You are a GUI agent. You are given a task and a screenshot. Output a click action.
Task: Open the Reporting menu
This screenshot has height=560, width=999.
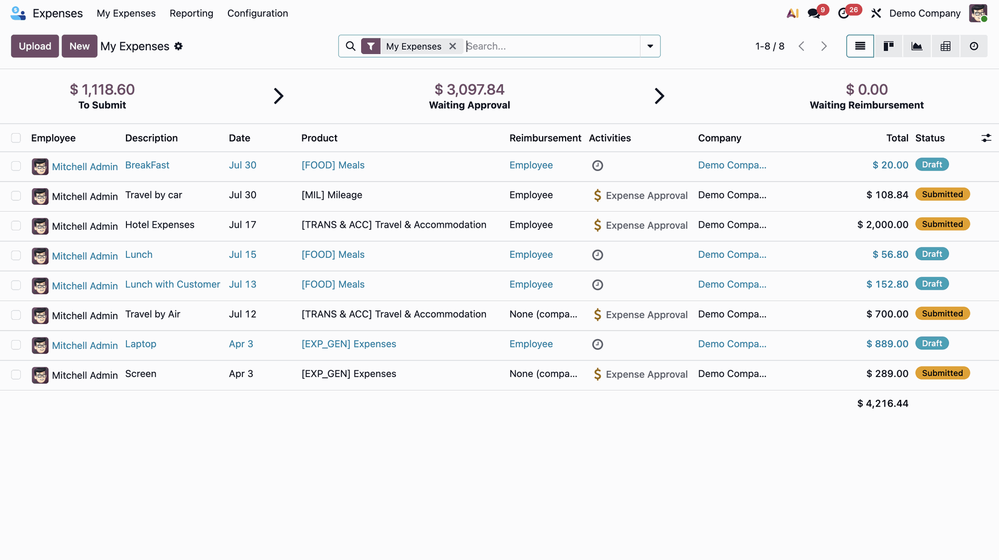tap(191, 14)
